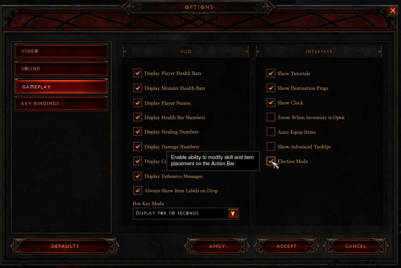Enable Zoom When Inventory is Open

point(271,117)
